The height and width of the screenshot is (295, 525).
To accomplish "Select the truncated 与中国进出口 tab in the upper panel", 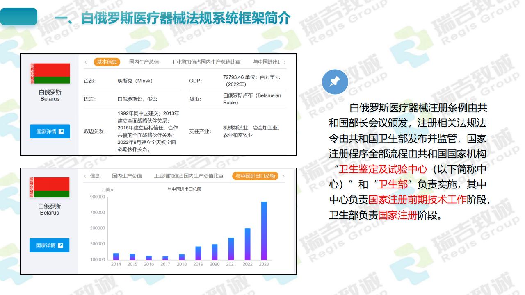I will (x=266, y=62).
